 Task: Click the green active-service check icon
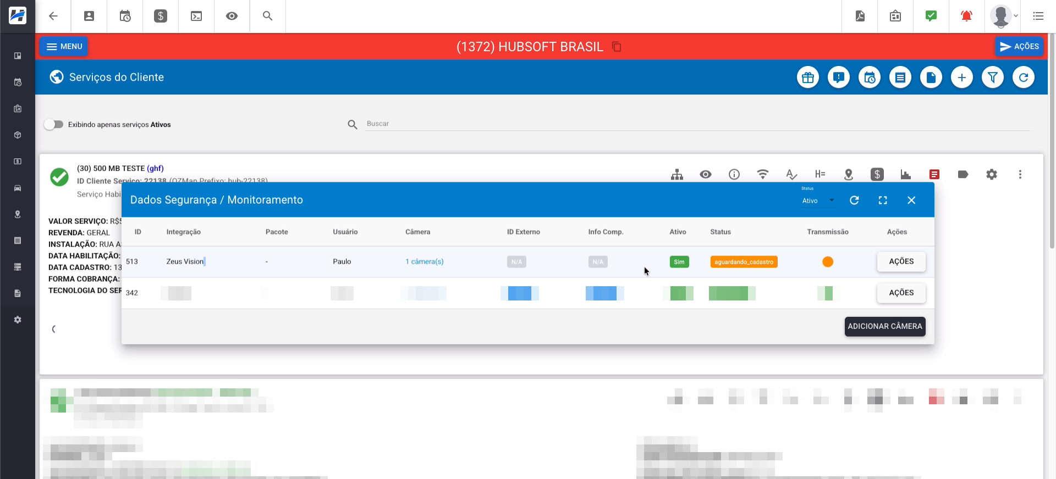(x=59, y=177)
